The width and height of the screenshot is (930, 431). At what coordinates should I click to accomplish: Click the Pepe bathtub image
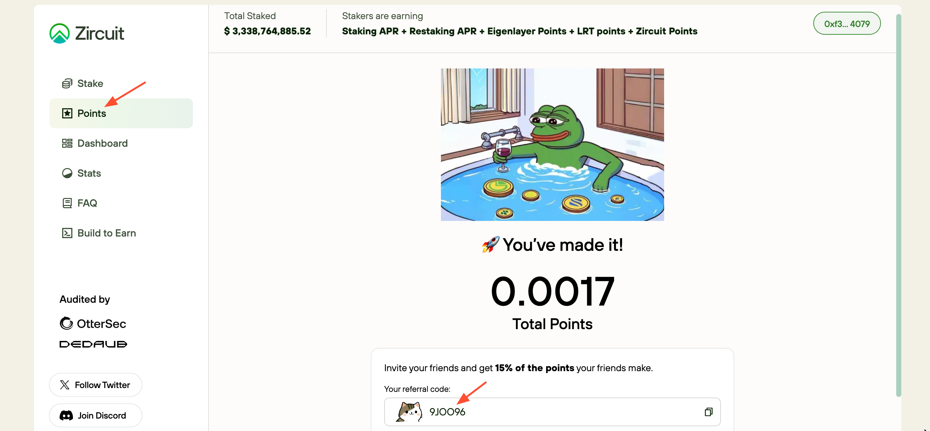pos(552,145)
